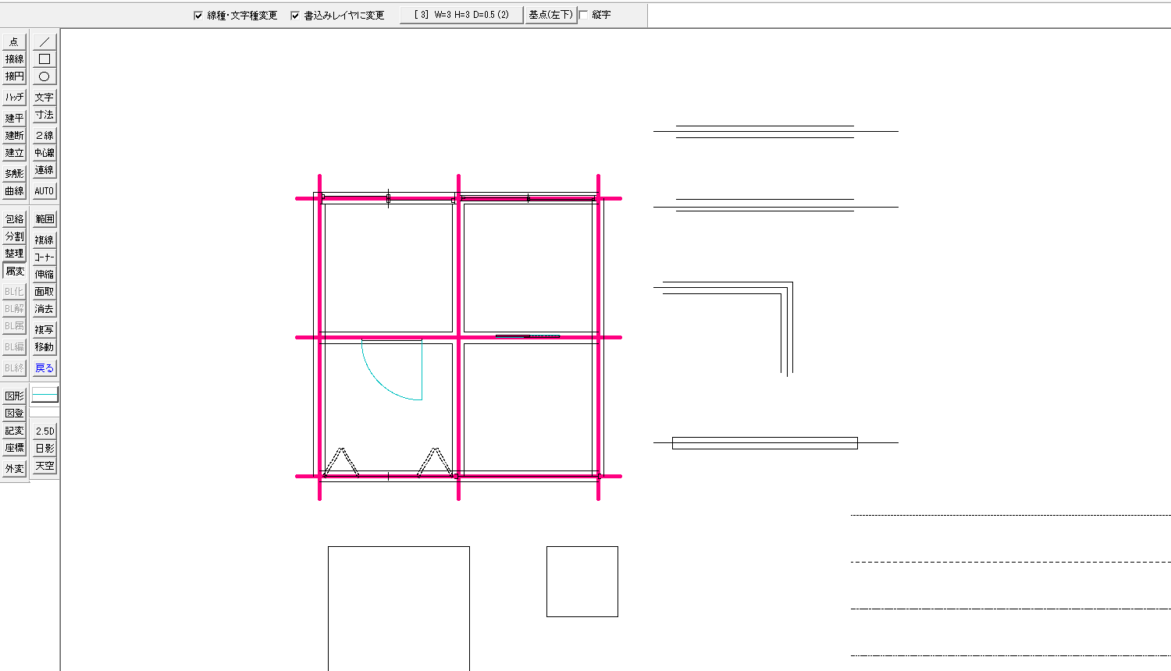The image size is (1171, 671).
Task: Click the 日影 shadow diagram tool
Action: pos(44,448)
